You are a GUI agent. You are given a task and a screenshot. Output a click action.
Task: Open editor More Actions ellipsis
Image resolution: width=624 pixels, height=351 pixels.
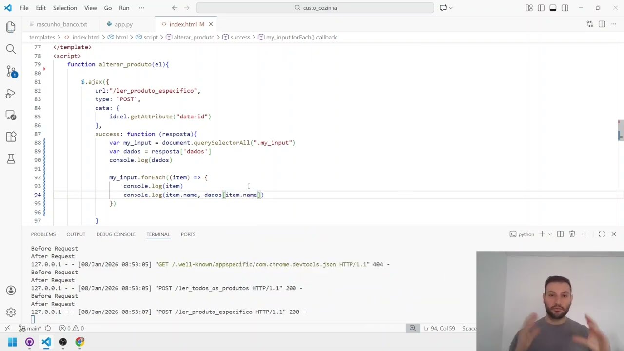point(614,24)
